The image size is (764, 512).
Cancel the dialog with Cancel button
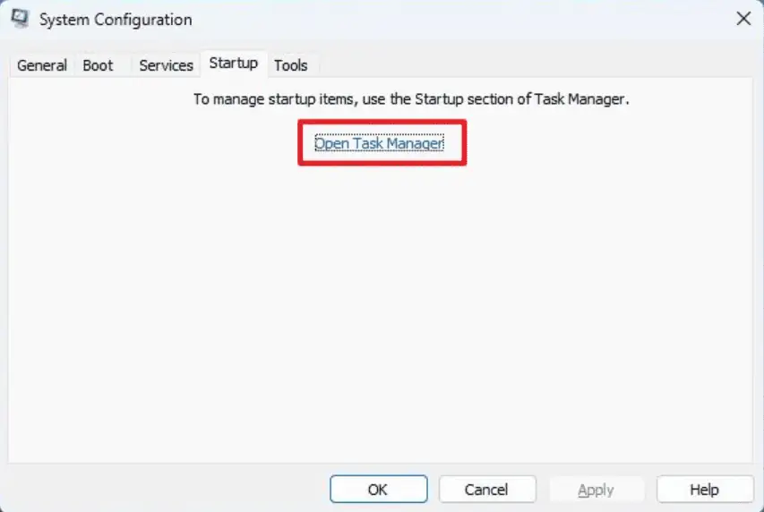pyautogui.click(x=486, y=489)
